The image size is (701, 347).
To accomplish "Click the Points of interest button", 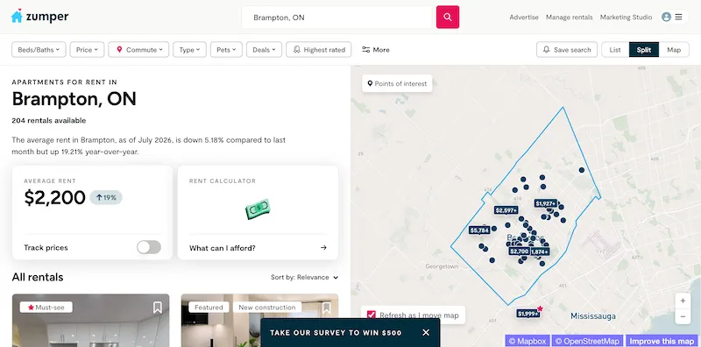I will 397,83.
